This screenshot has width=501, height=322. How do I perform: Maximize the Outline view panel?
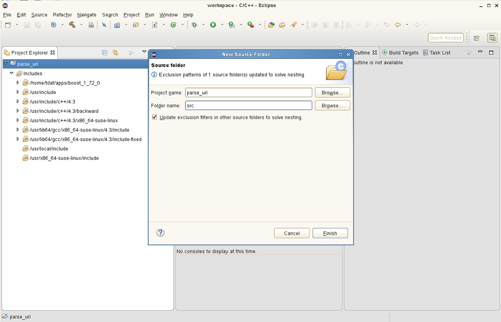click(491, 52)
